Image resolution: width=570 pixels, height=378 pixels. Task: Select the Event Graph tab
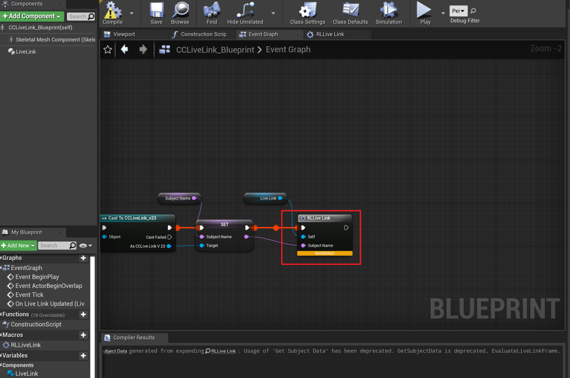263,34
